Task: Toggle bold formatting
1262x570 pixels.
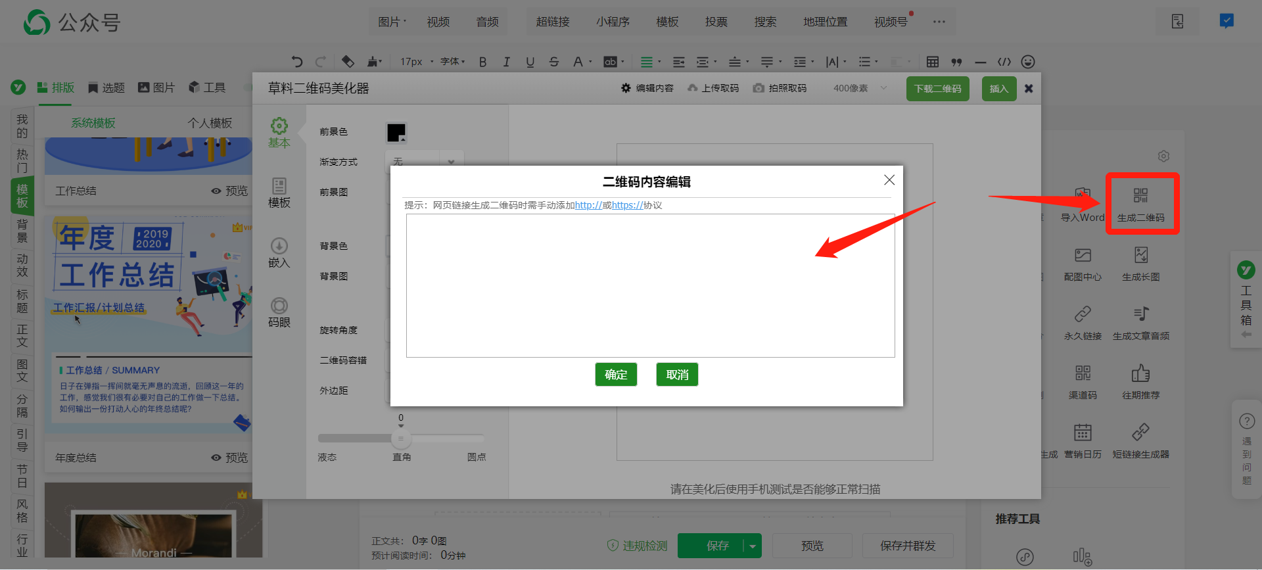Action: point(482,62)
